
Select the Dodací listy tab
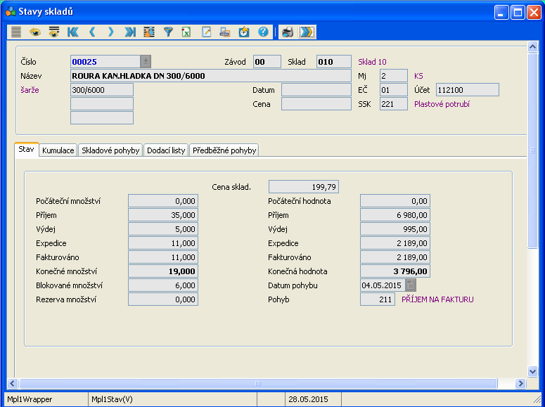click(x=166, y=150)
